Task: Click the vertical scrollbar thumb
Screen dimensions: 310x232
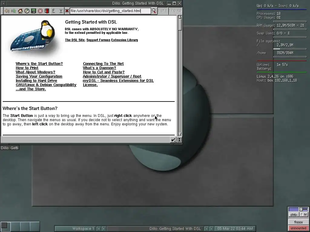Action: click(180, 25)
